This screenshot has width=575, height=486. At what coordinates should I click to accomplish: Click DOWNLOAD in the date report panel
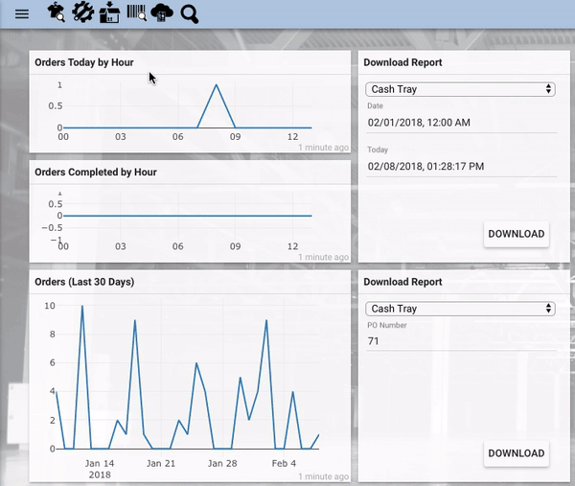tap(516, 234)
